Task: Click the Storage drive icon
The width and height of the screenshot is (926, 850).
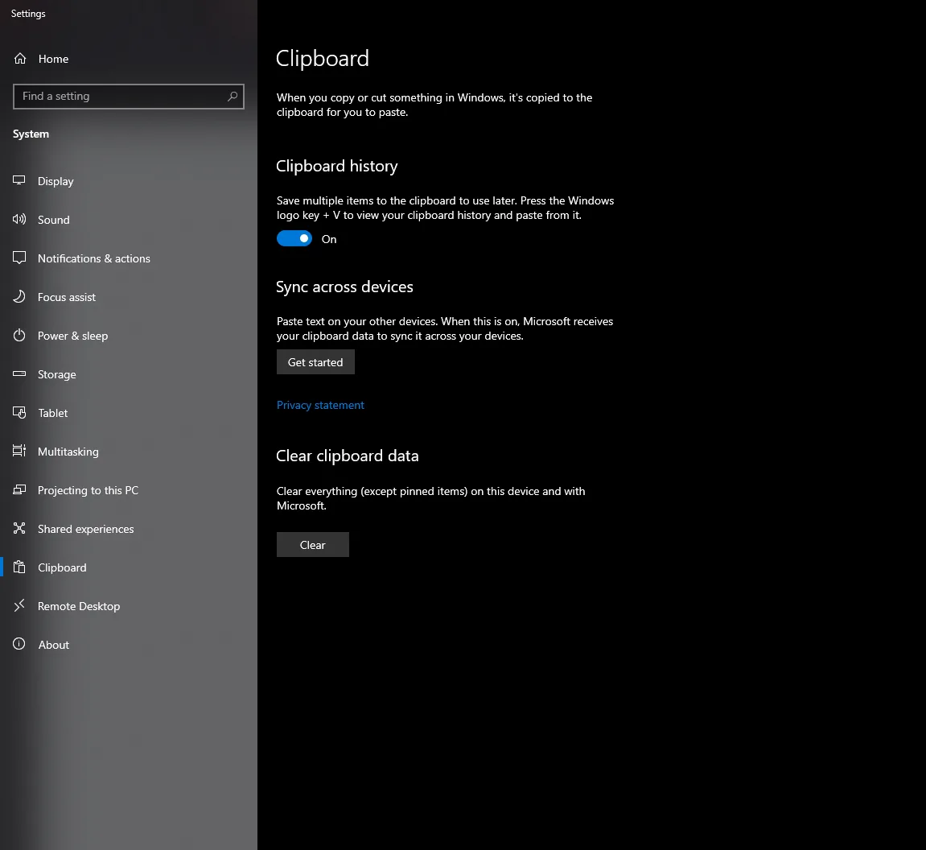Action: [x=19, y=374]
